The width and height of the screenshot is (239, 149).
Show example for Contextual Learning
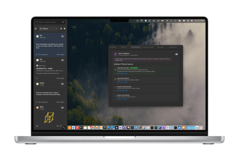point(122,74)
